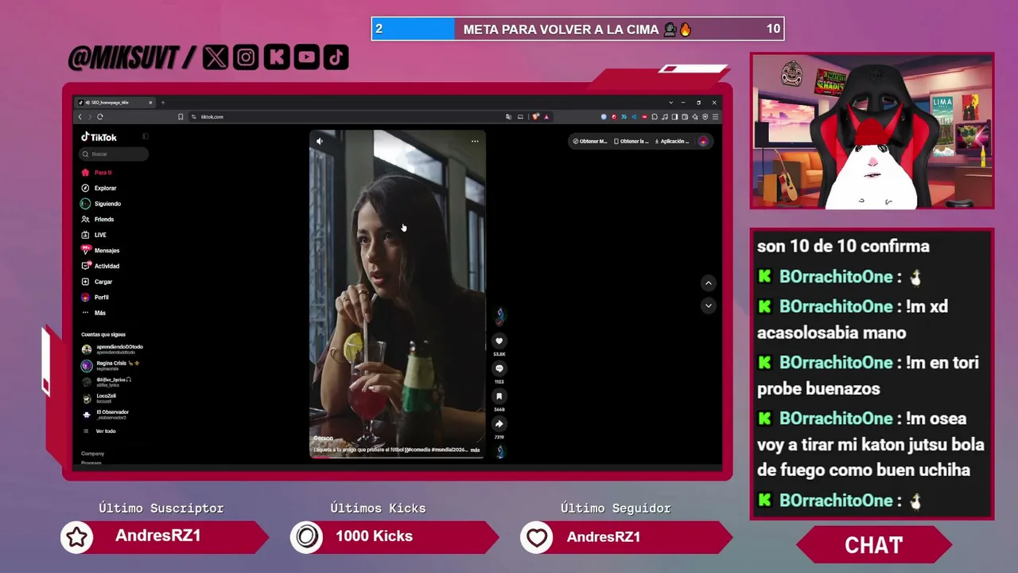The width and height of the screenshot is (1018, 573).
Task: Go back with the browser back arrow
Action: (80, 117)
